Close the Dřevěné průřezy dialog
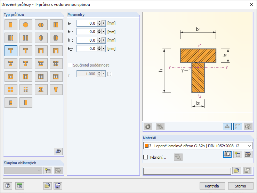Viewport: 257px width, 193px height. [251, 5]
